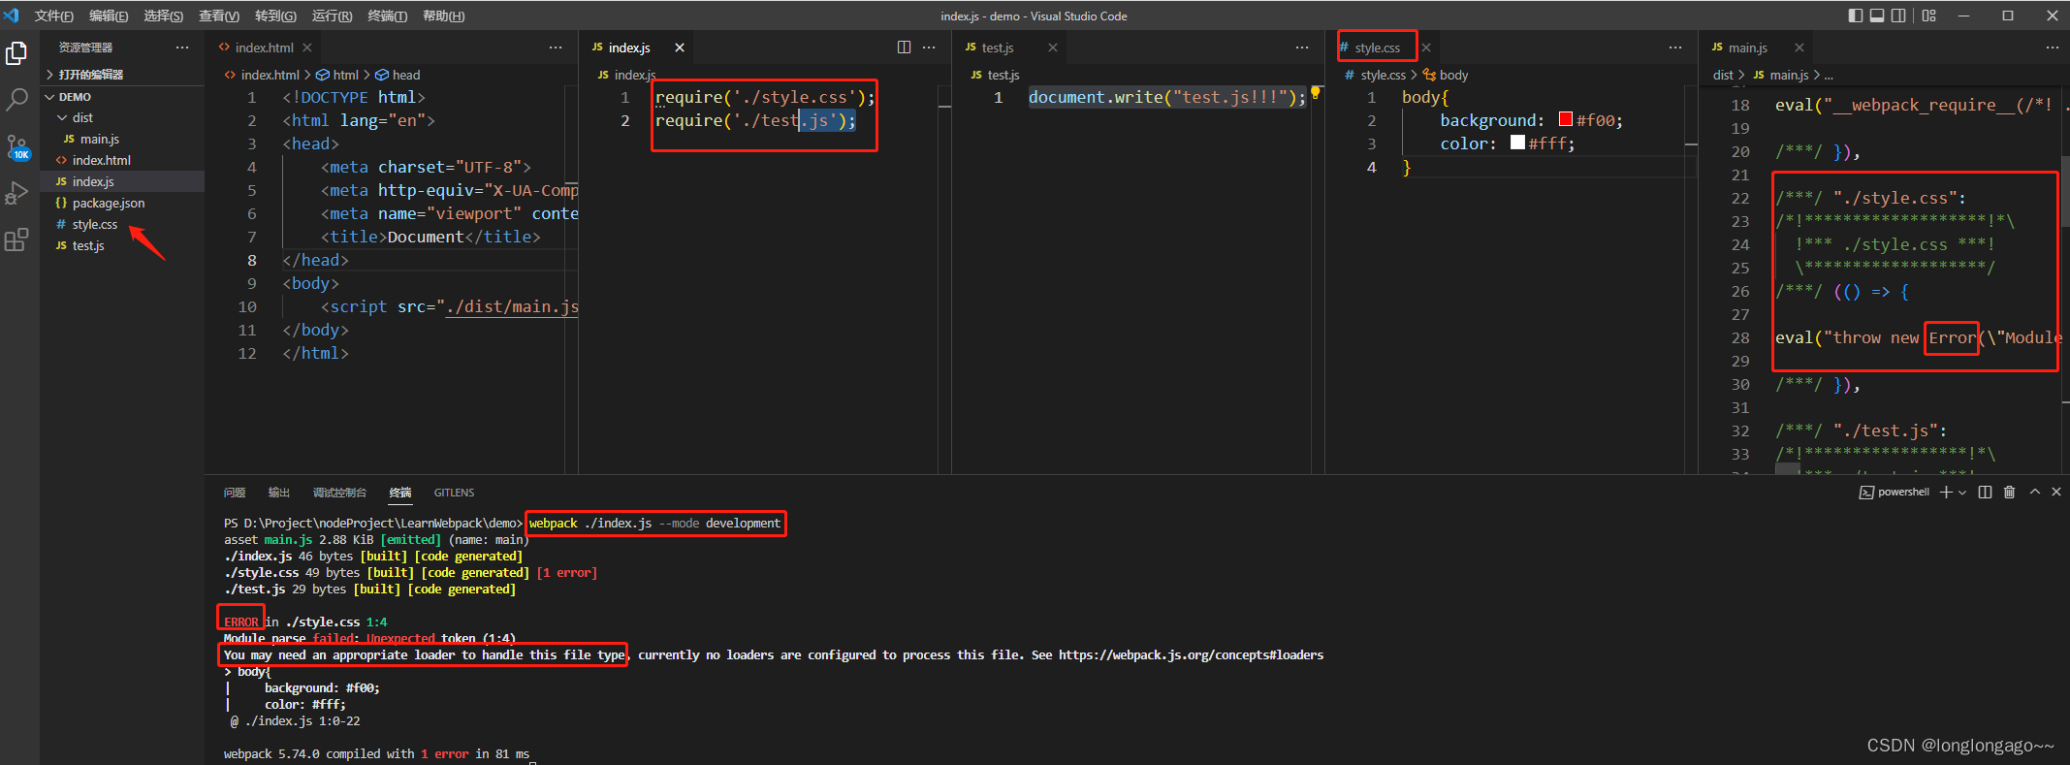This screenshot has width=2070, height=765.
Task: Expand the 打开的编辑器 section
Action: tap(123, 75)
